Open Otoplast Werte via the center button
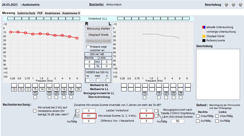Screen dimensions: 244x136 [99, 35]
